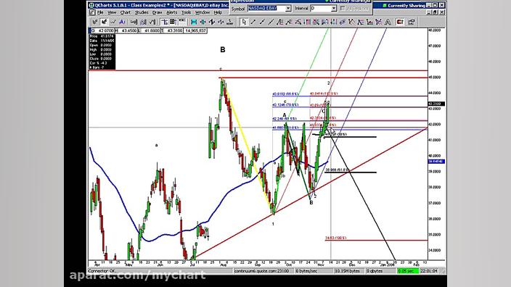Click the blue Ai study icon in toolbar
The height and width of the screenshot is (287, 511).
click(x=122, y=22)
